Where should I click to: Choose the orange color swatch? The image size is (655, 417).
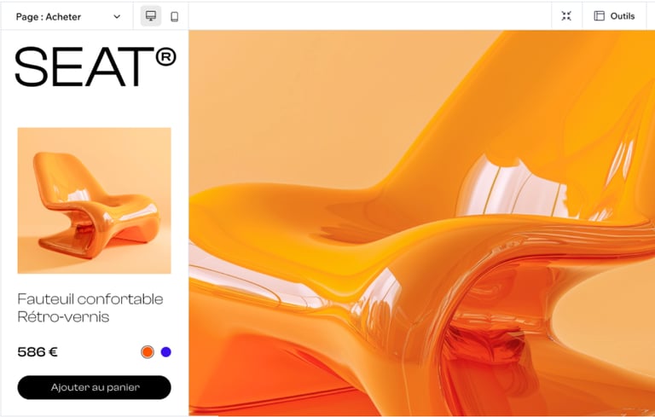coord(147,352)
